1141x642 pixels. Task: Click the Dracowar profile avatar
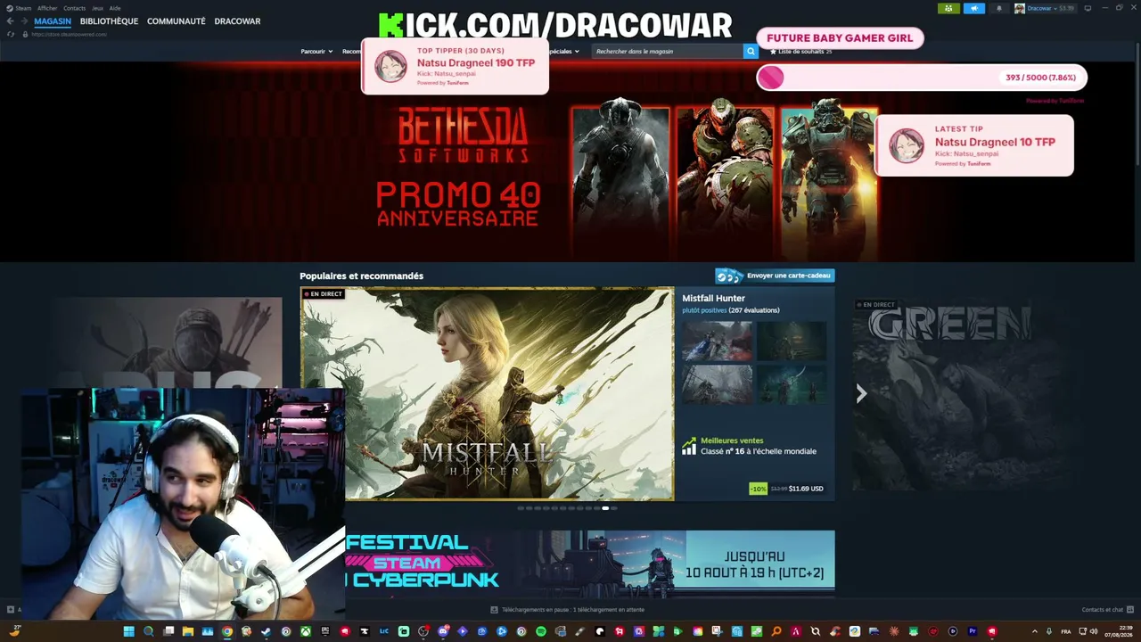click(x=1019, y=8)
